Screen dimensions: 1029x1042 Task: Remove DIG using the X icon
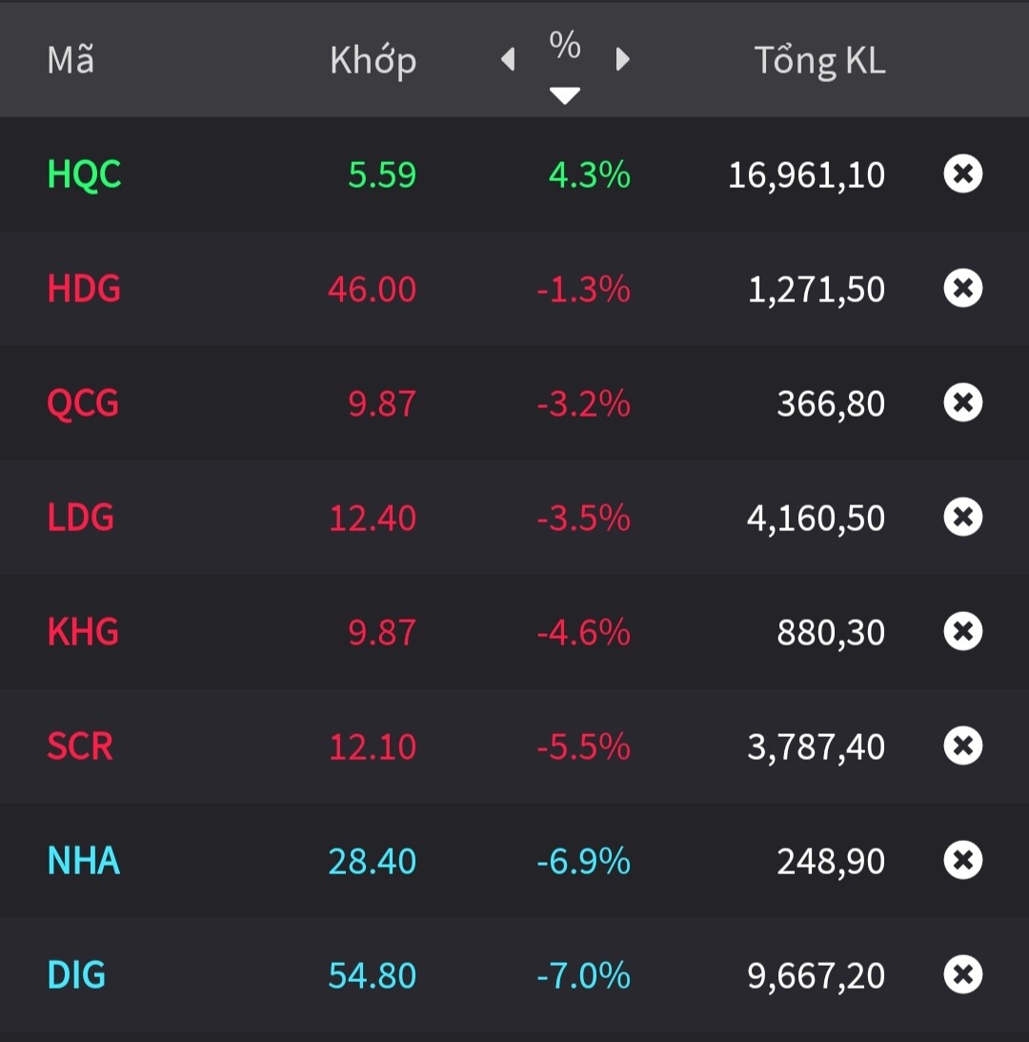coord(962,975)
